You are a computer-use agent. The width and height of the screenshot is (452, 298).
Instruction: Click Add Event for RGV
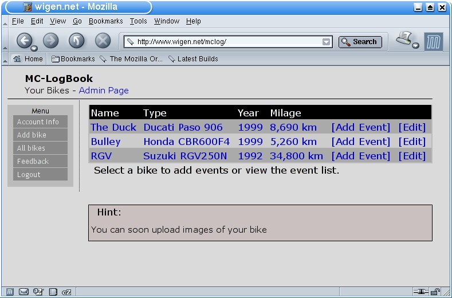[x=360, y=156]
